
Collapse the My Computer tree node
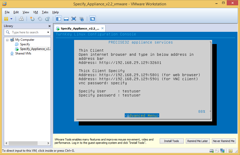tap(7, 40)
